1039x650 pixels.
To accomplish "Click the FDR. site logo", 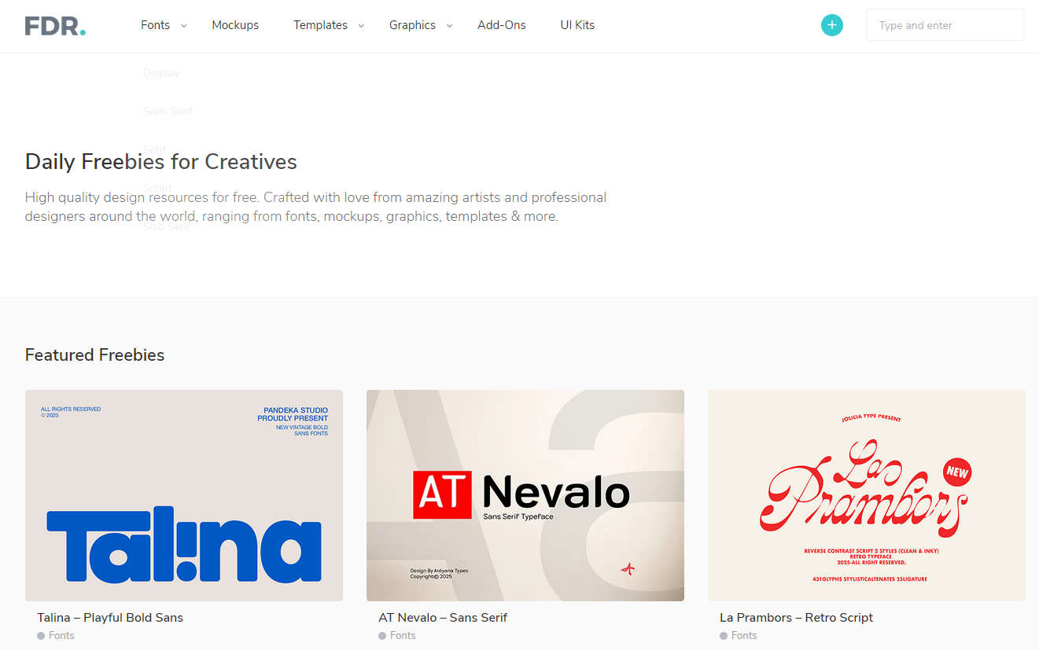I will [55, 26].
